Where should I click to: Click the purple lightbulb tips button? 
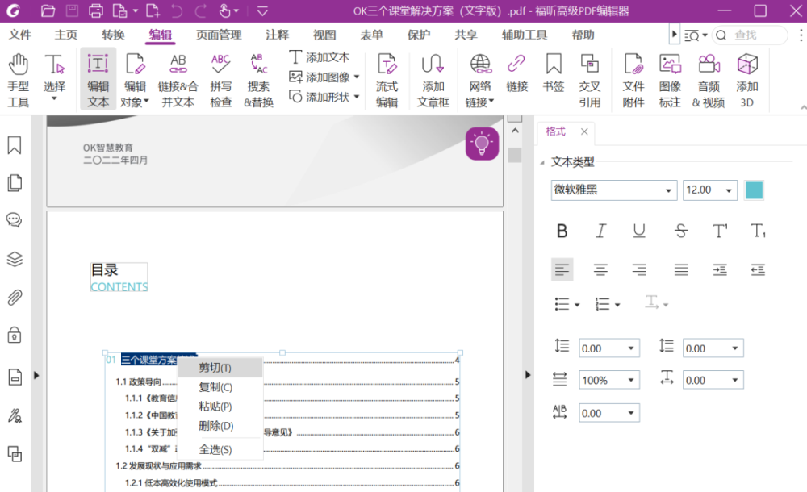[x=483, y=144]
